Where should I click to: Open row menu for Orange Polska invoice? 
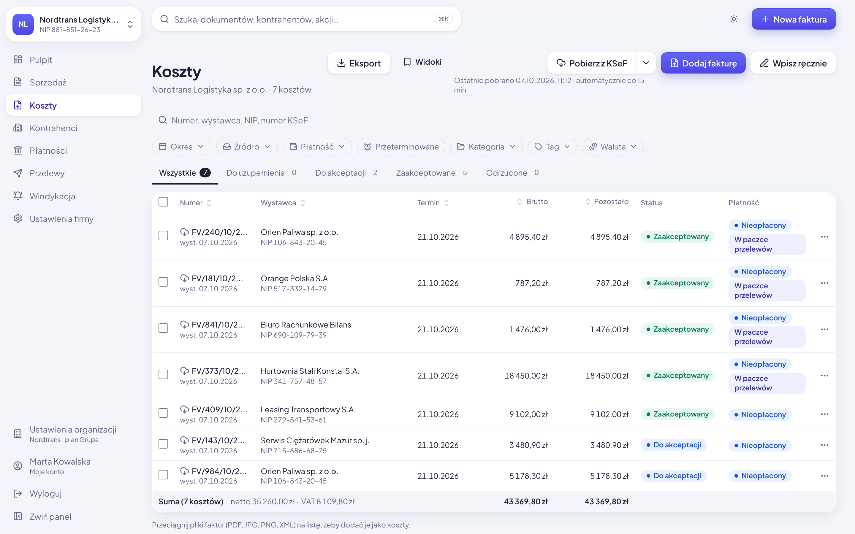pyautogui.click(x=825, y=283)
